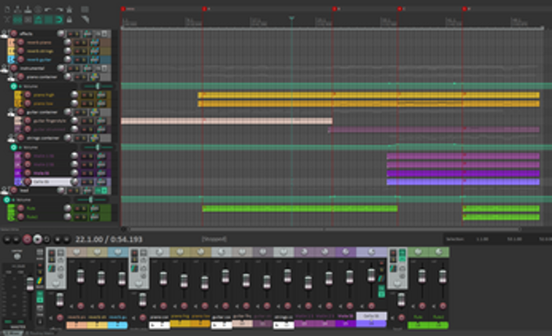Click the redo arrow in the toolbar
This screenshot has height=336, width=552.
(59, 8)
